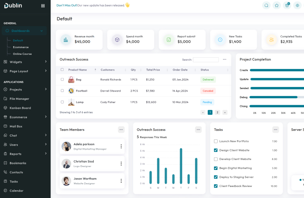Open the shopping cart icon in header
This screenshot has height=198, width=304.
287,5
